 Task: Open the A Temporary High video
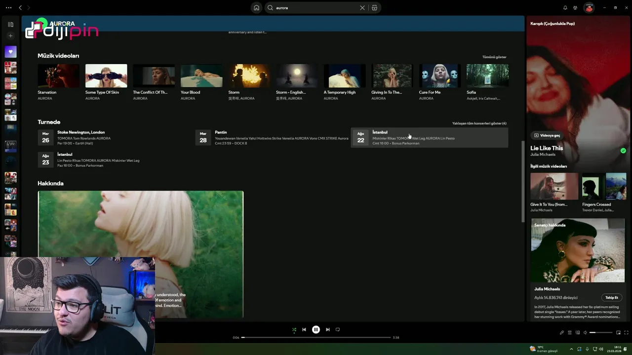point(344,75)
